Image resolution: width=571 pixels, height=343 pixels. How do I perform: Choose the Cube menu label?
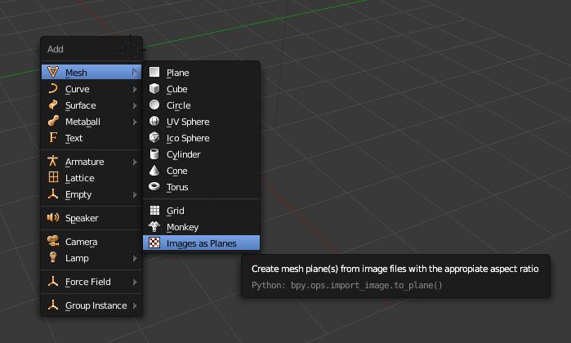click(177, 89)
